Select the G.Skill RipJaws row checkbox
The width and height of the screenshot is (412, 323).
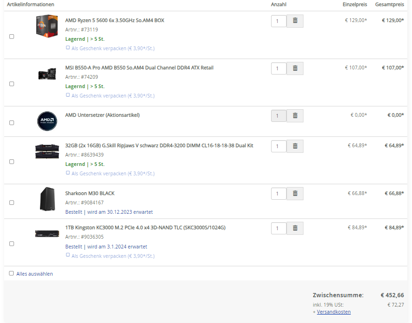coord(12,162)
